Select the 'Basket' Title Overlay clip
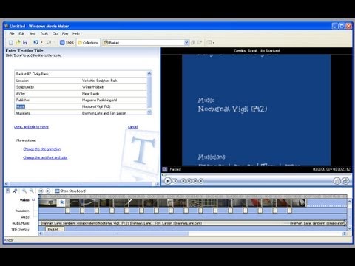The height and width of the screenshot is (266, 355). click(54, 229)
